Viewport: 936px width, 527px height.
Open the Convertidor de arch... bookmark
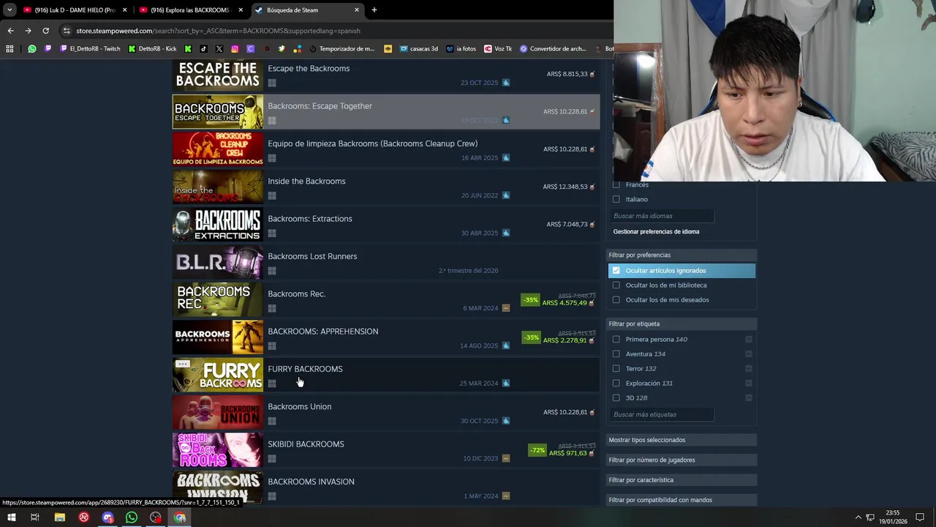(x=553, y=49)
